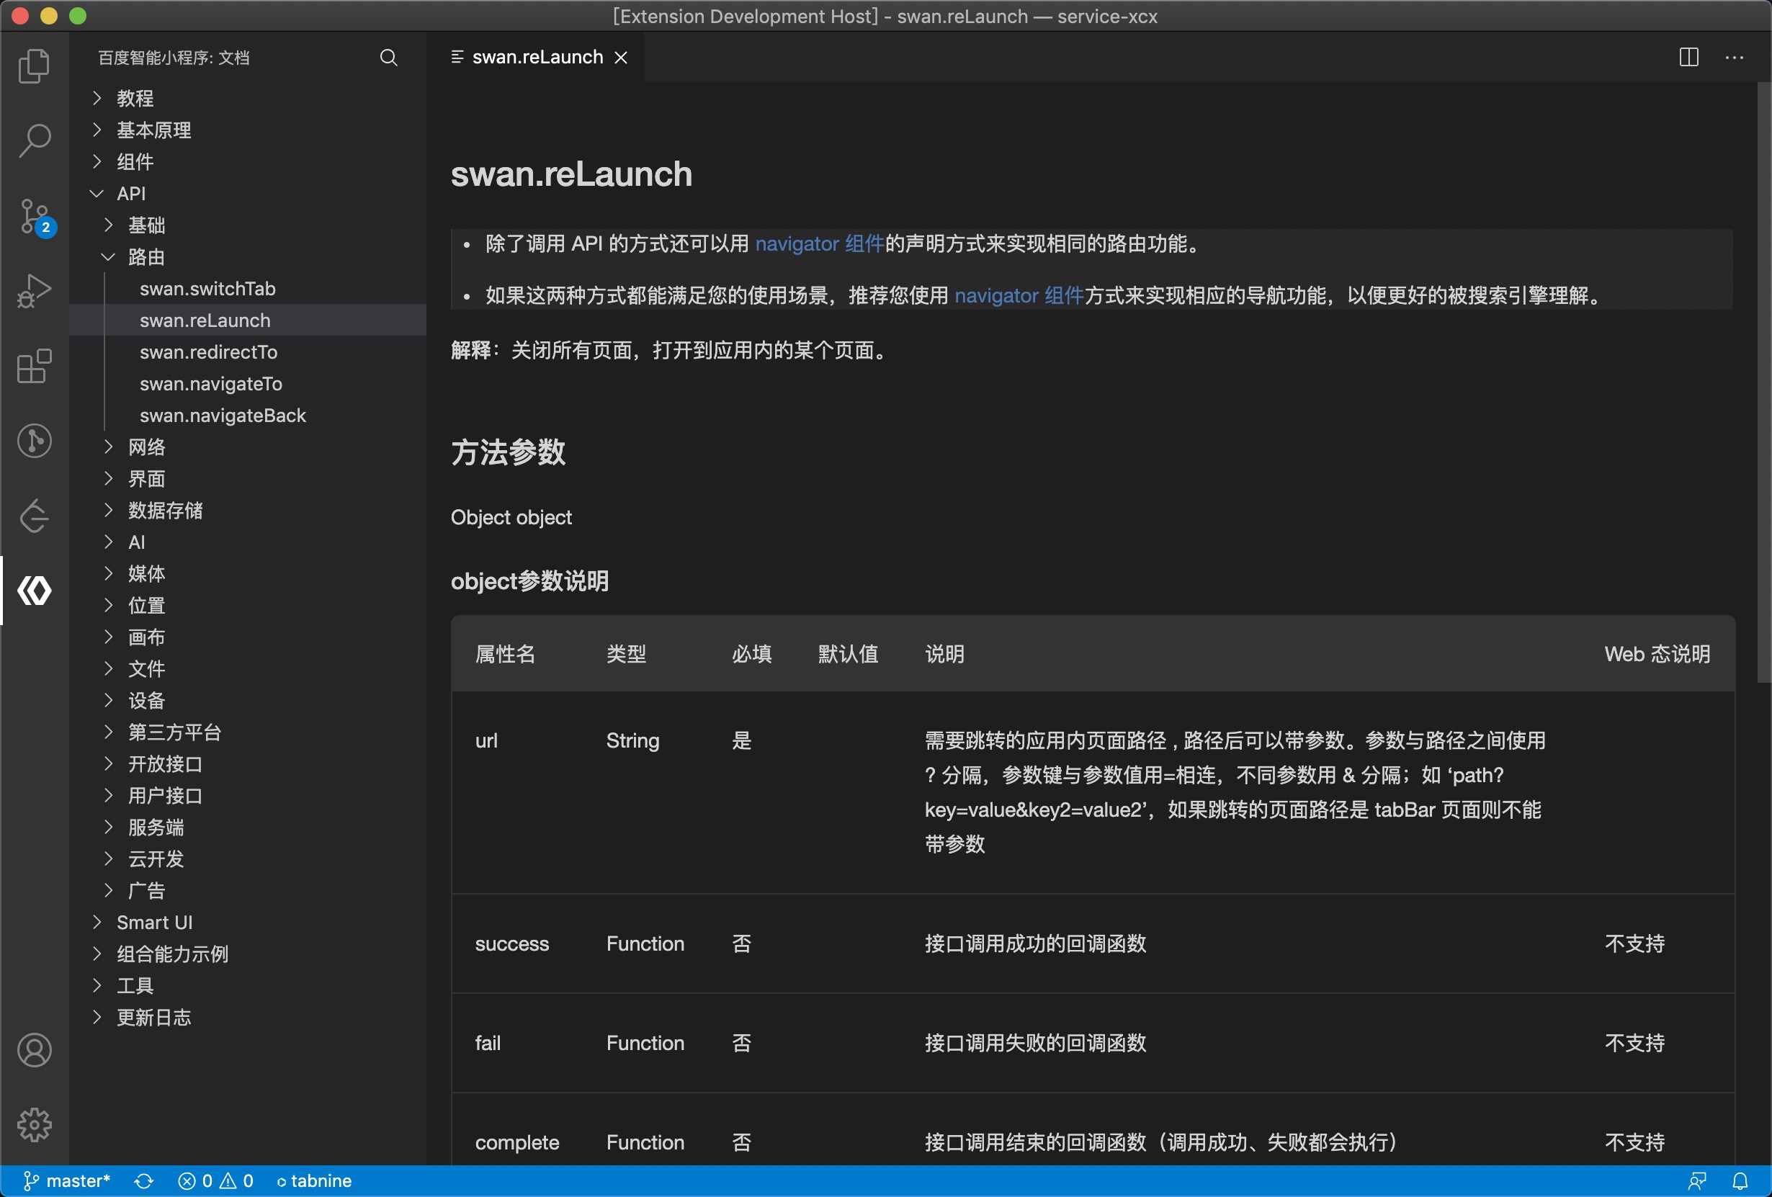Follow the second navigator 组件 link

point(1019,296)
